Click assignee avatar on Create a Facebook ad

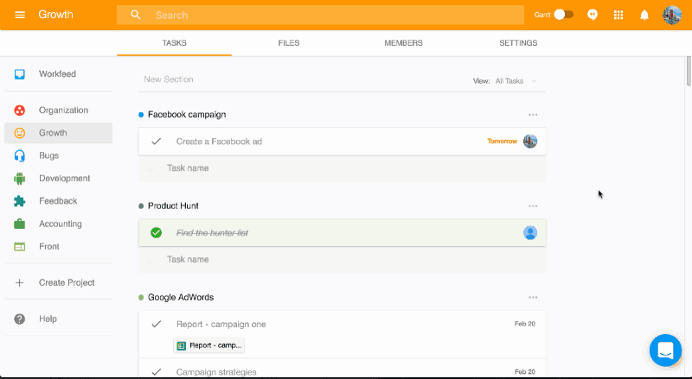coord(530,142)
